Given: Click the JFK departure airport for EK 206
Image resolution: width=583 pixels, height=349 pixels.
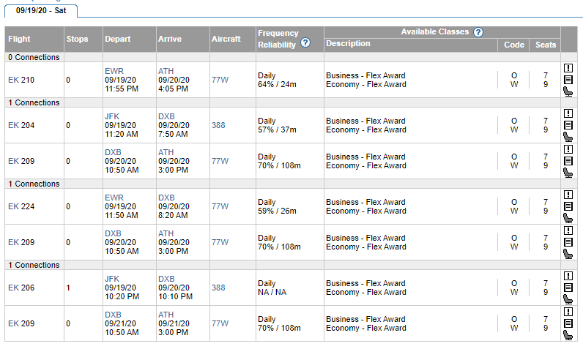Looking at the screenshot, I should click(x=112, y=279).
